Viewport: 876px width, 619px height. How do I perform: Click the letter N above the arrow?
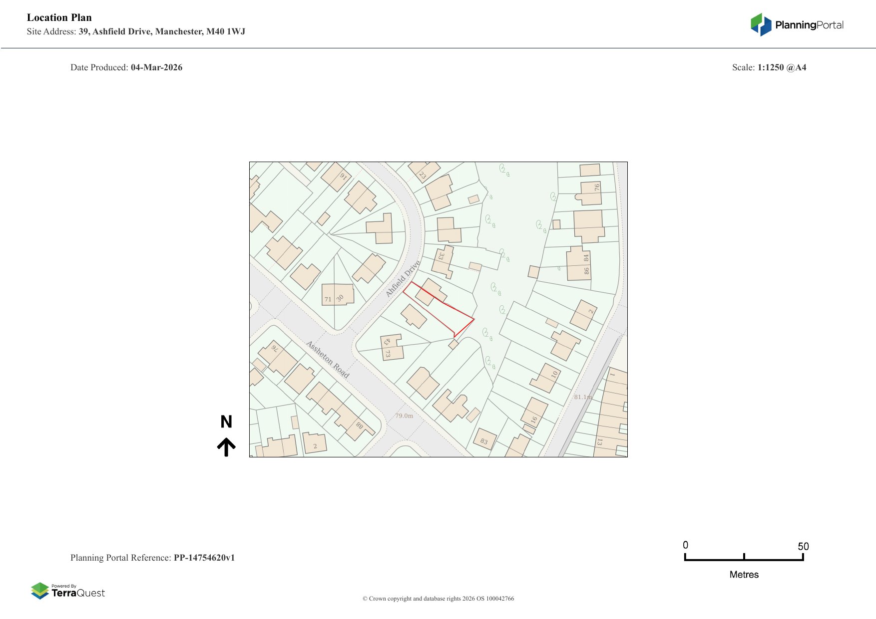pos(226,422)
